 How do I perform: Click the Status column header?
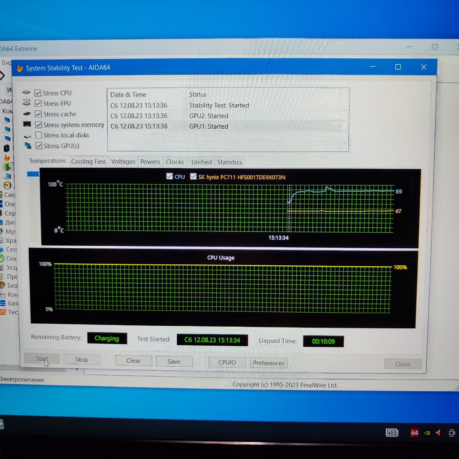point(198,94)
